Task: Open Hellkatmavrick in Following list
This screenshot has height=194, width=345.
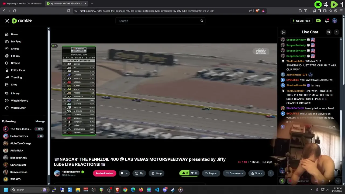Action: point(24,136)
